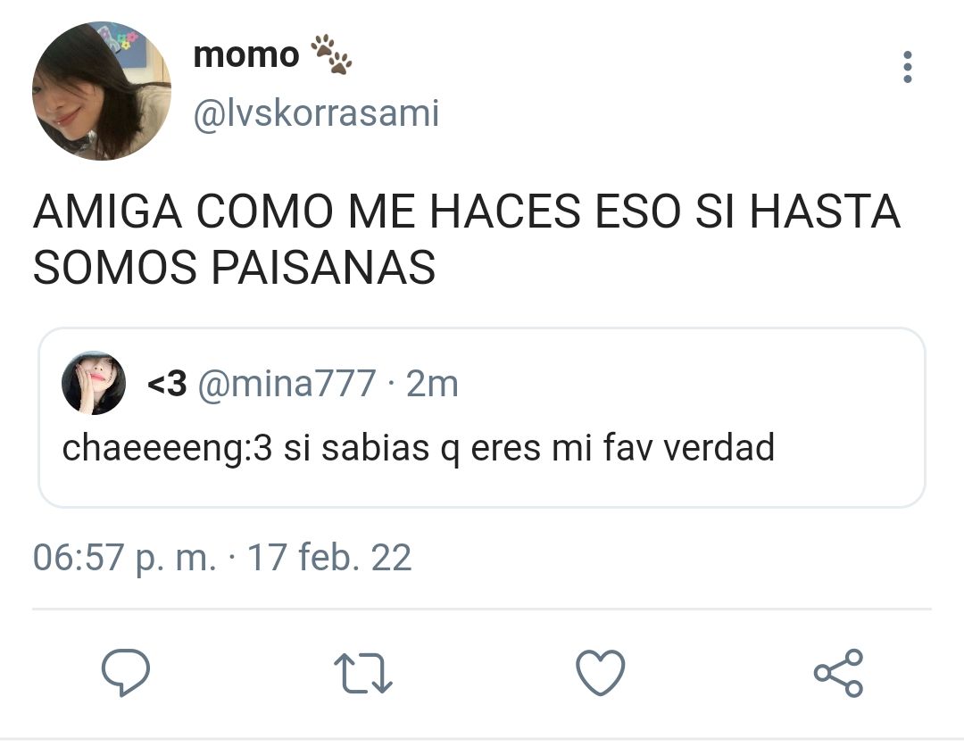Open the quoted tweet text starting chaeeeeng:3
This screenshot has width=964, height=755.
tap(418, 448)
